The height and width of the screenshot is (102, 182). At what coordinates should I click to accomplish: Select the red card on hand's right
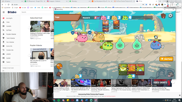pos(140,69)
